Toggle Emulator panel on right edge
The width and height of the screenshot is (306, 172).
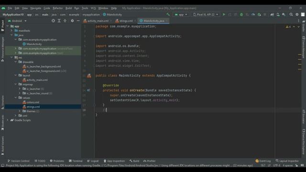[x=304, y=117]
